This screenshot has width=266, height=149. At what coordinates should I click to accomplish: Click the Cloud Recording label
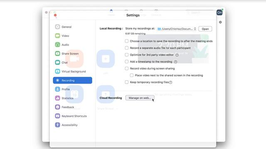pos(111,98)
